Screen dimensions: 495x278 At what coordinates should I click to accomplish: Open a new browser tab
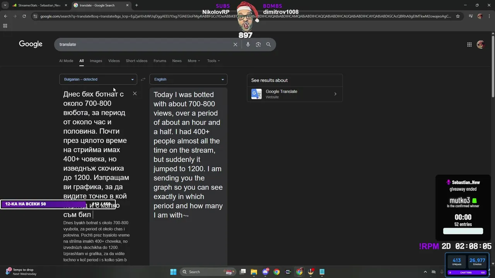click(137, 5)
